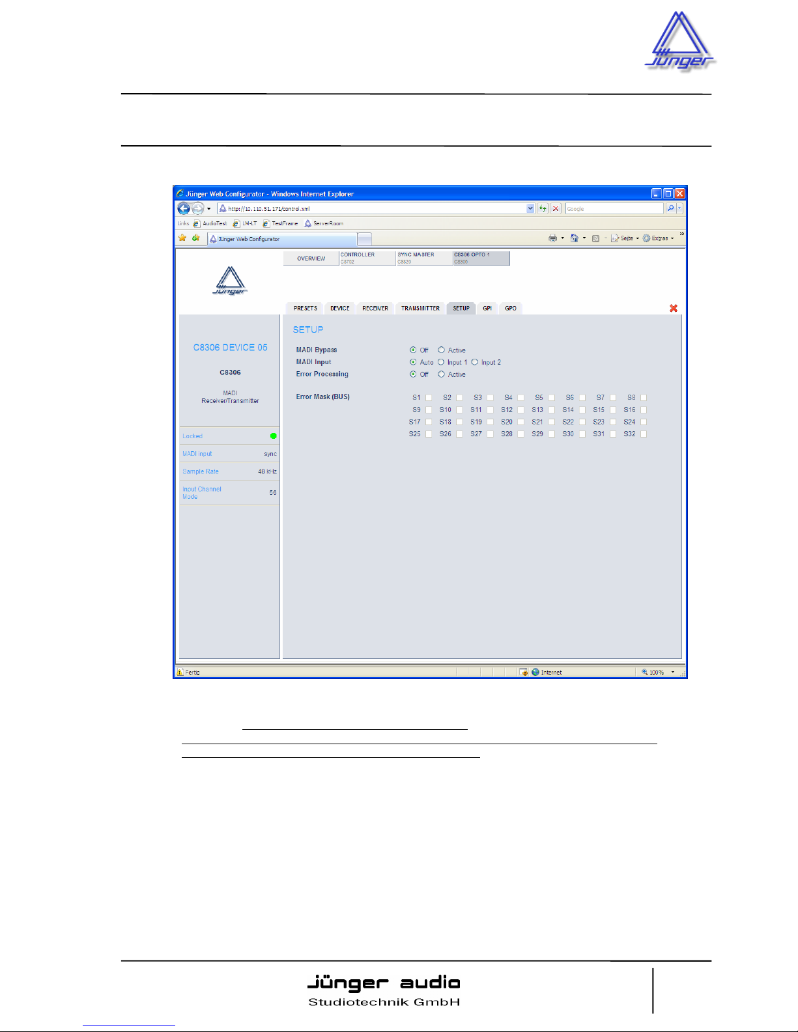Select the Jünger Web Configurator browser tab

282,239
